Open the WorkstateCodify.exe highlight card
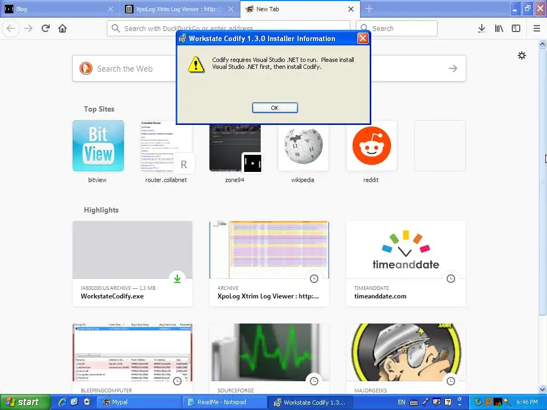This screenshot has height=410, width=547. (x=132, y=264)
